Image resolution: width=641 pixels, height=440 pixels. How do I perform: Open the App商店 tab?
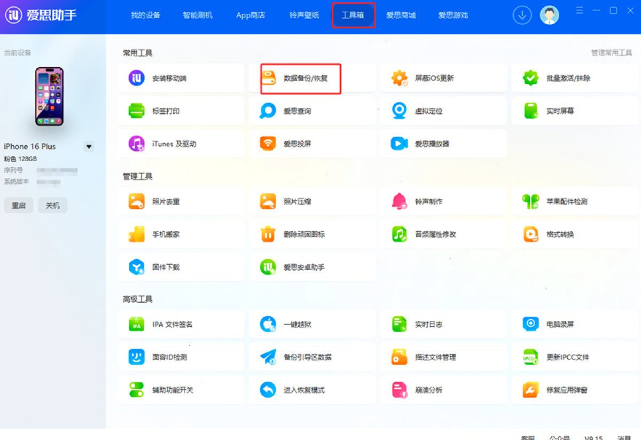(251, 15)
